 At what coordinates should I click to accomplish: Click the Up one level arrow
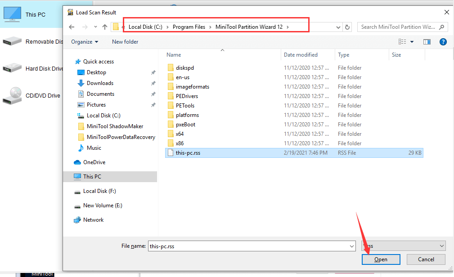pyautogui.click(x=105, y=27)
